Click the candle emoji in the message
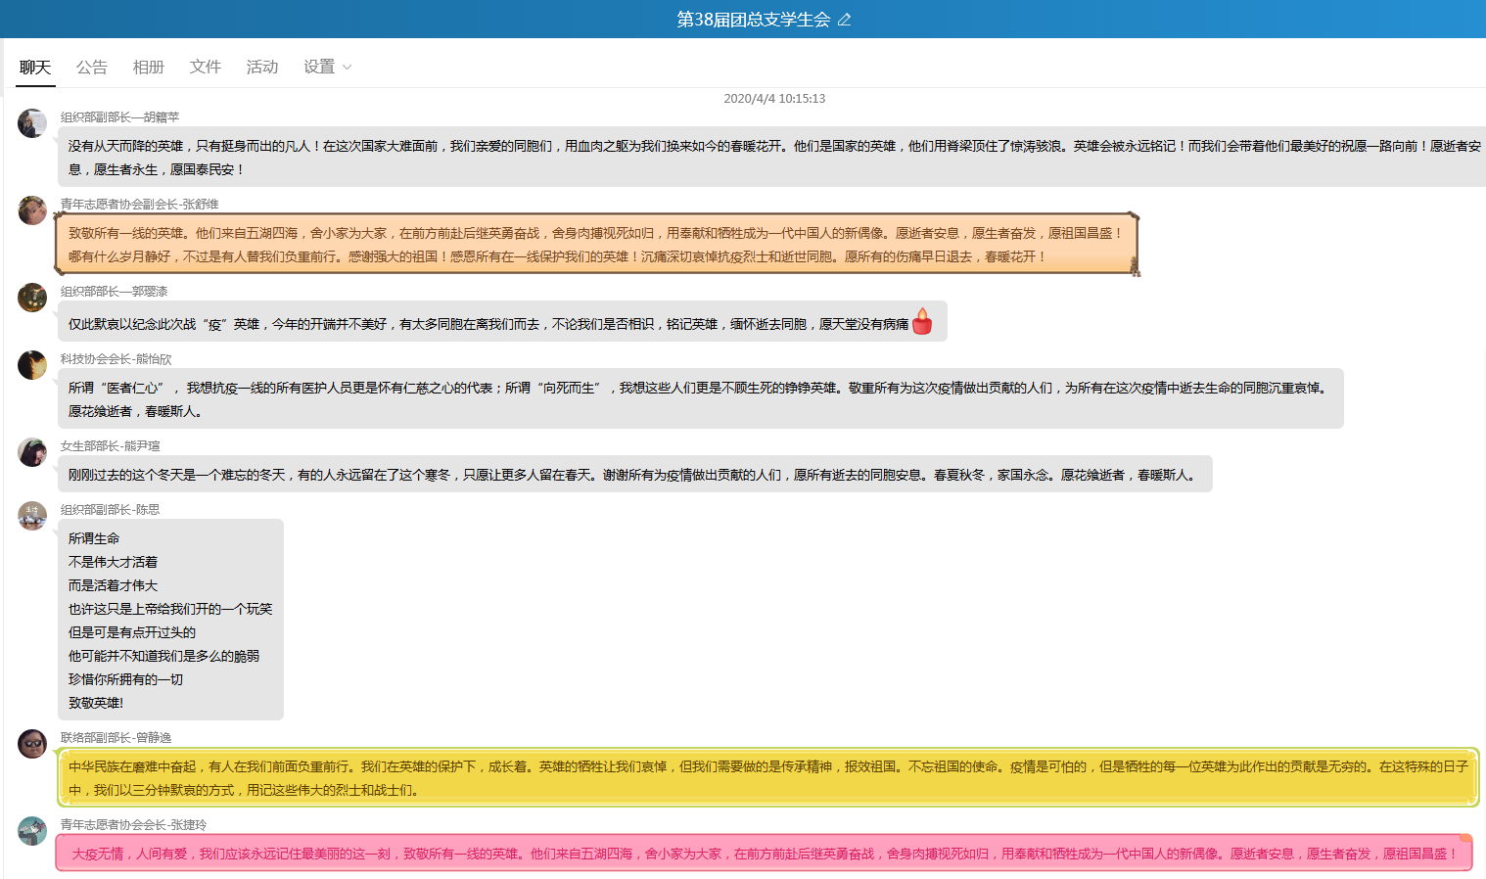The width and height of the screenshot is (1486, 879). 922,322
